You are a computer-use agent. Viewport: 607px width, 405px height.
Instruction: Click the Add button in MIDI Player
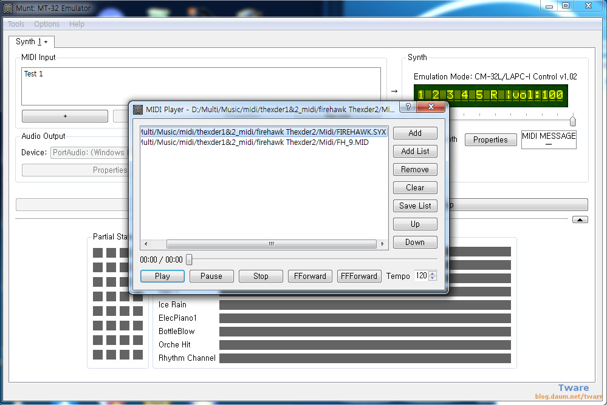pyautogui.click(x=415, y=133)
